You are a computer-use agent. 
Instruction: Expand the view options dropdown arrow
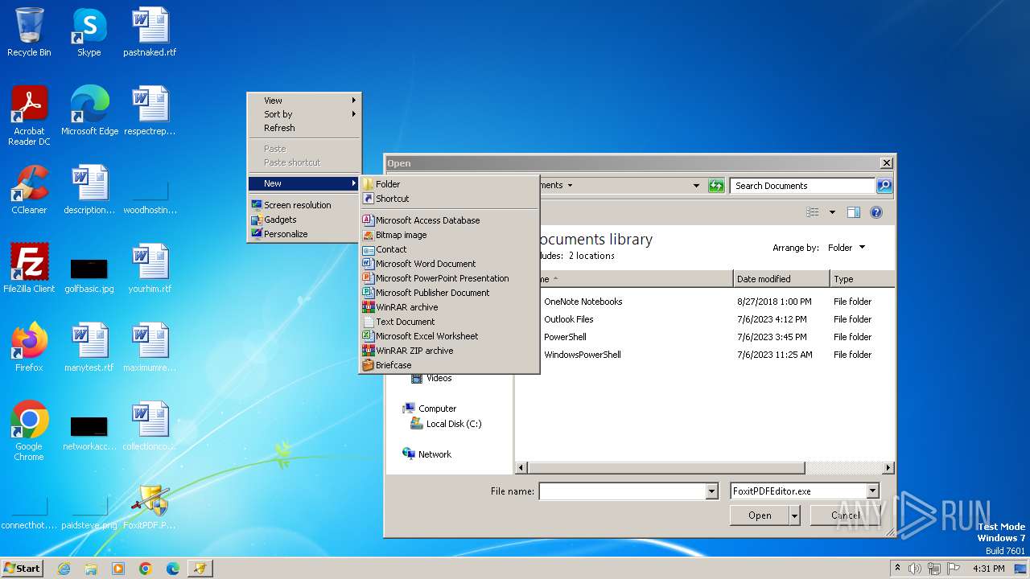point(832,212)
